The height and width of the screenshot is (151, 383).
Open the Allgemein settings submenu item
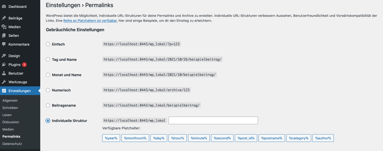10,100
